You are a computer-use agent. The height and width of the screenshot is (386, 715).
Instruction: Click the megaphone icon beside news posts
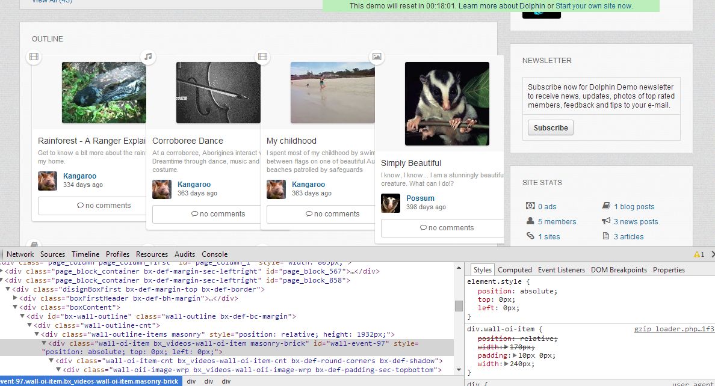[x=606, y=221]
